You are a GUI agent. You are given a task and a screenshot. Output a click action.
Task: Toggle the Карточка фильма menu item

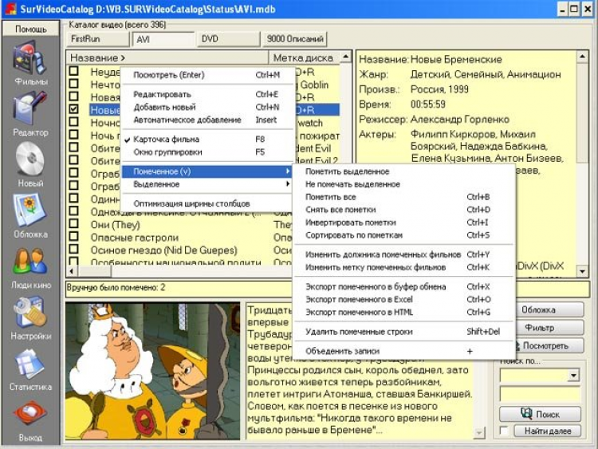click(208, 140)
